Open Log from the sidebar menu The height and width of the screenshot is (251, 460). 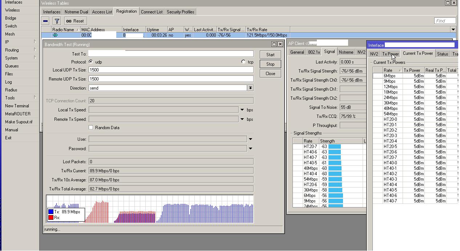(x=20, y=82)
